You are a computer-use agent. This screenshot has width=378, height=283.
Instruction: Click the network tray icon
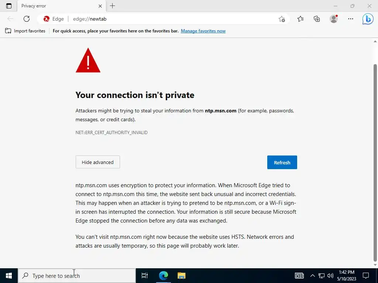(322, 276)
